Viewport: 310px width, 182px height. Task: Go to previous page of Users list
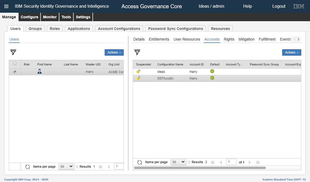coord(109,167)
